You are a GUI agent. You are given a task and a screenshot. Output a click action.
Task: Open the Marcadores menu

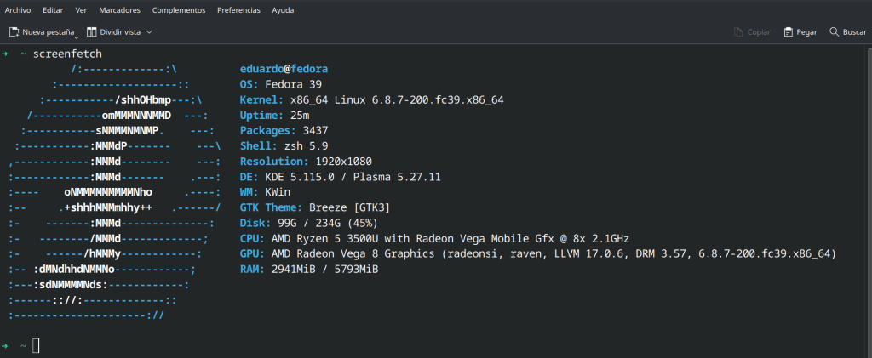click(x=119, y=10)
